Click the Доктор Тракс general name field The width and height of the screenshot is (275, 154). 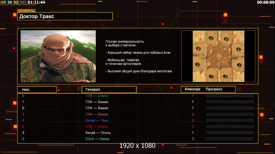click(65, 16)
